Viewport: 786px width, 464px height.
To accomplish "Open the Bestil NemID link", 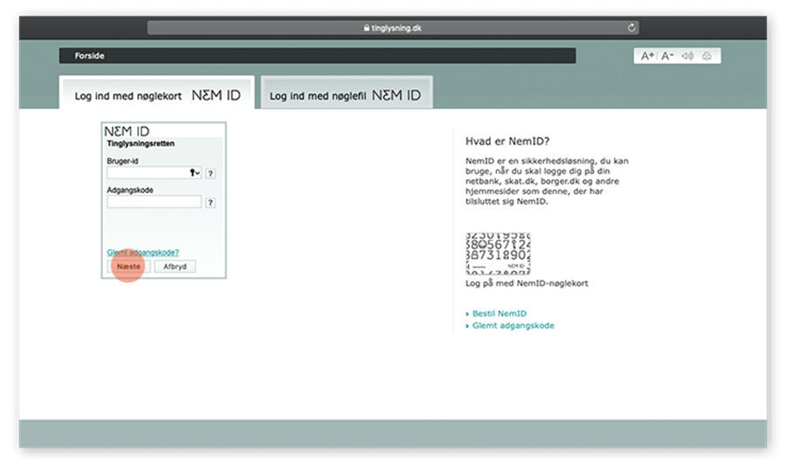I will [x=499, y=314].
